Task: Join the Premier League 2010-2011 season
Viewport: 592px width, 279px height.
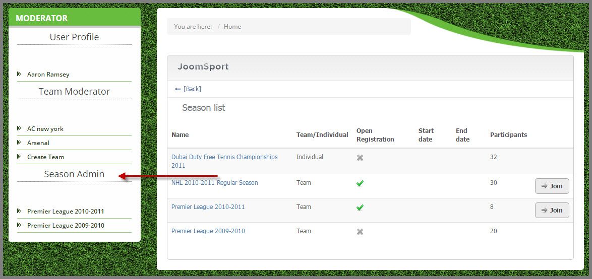Action: point(552,210)
